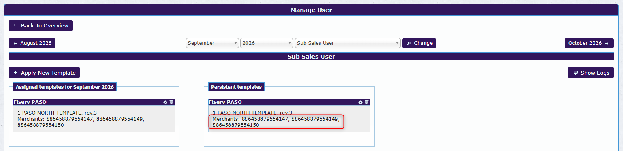This screenshot has width=623, height=151.
Task: Show Logs for this user
Action: (591, 73)
